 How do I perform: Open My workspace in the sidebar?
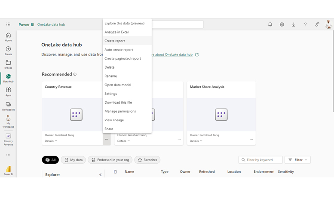pos(8,122)
